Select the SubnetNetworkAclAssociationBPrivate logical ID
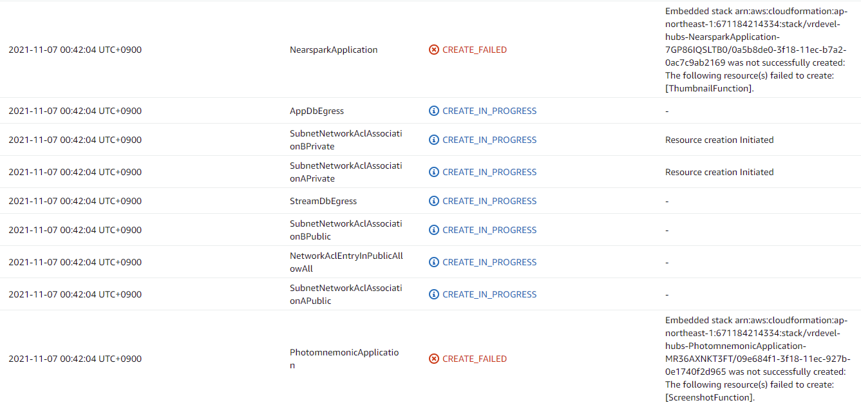 pos(346,140)
